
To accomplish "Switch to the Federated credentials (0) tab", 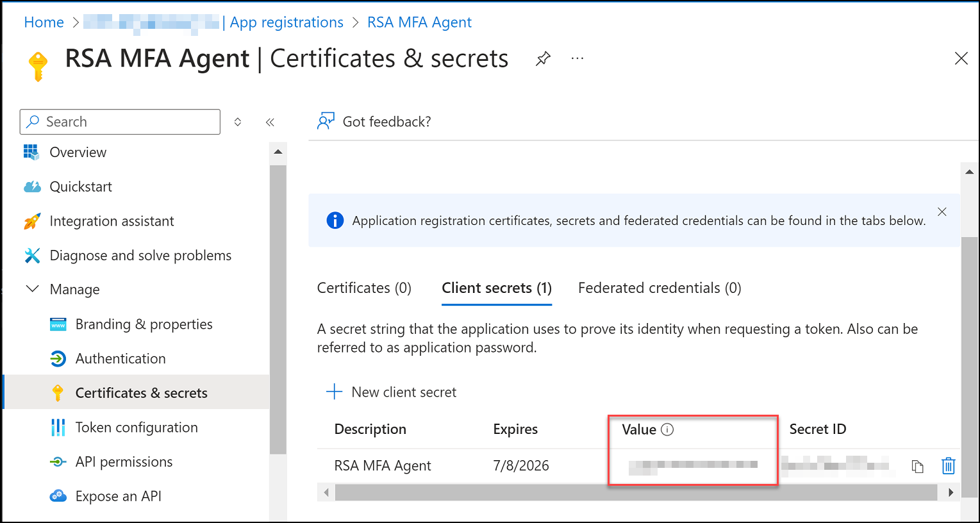I will point(660,288).
